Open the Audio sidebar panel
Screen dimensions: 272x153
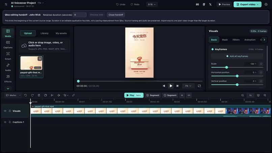(x=8, y=67)
